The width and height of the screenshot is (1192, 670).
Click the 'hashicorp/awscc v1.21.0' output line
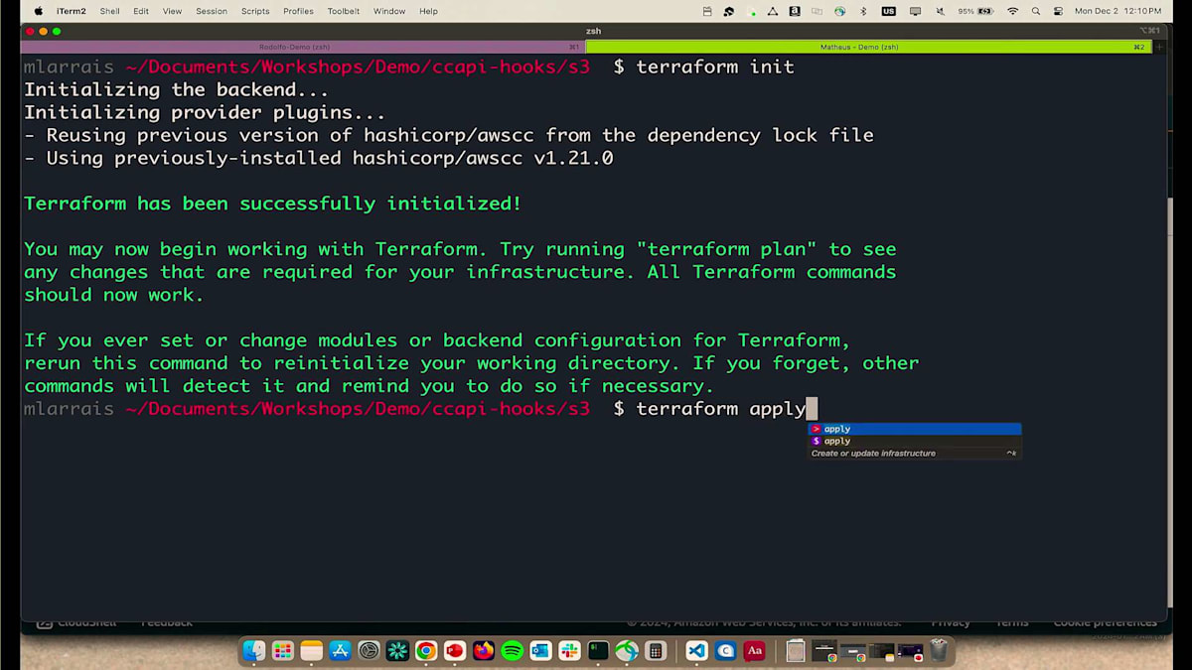[x=319, y=158]
